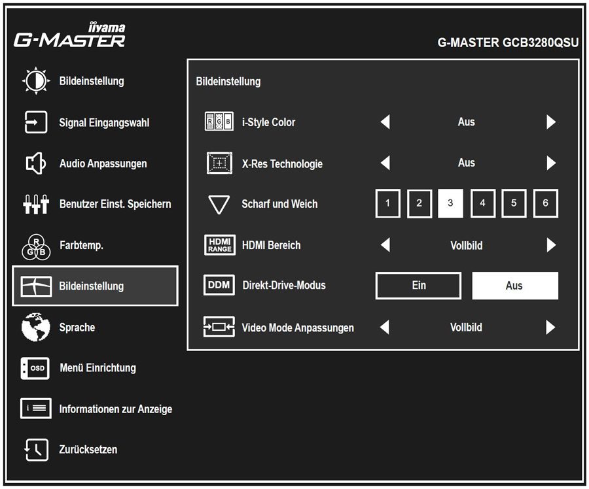Click the right arrow for HDMI Bereich

click(x=551, y=245)
